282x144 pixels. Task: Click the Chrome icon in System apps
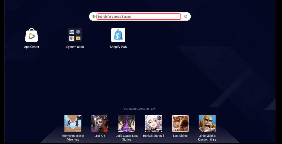72,38
